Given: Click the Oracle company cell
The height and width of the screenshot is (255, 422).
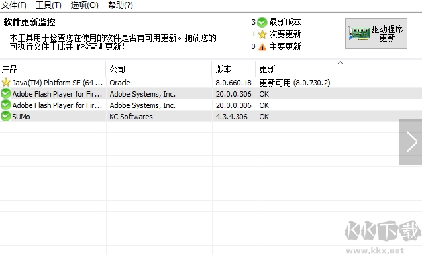Looking at the screenshot, I should [120, 83].
